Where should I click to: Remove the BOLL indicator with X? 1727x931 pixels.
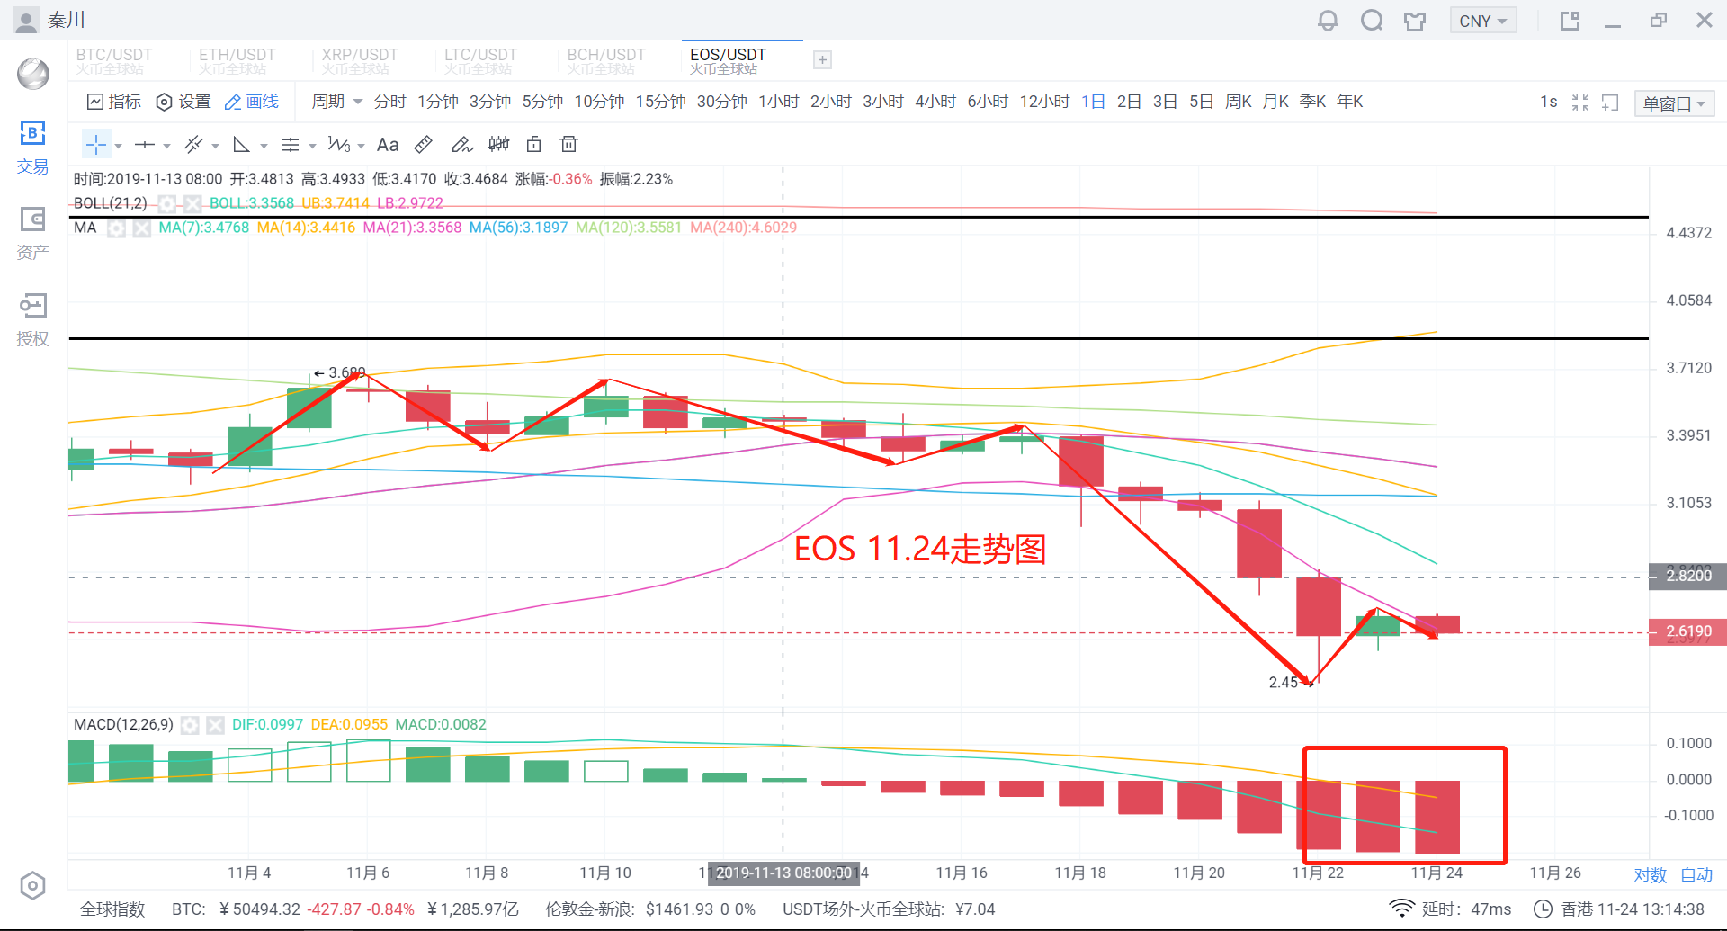pos(192,204)
